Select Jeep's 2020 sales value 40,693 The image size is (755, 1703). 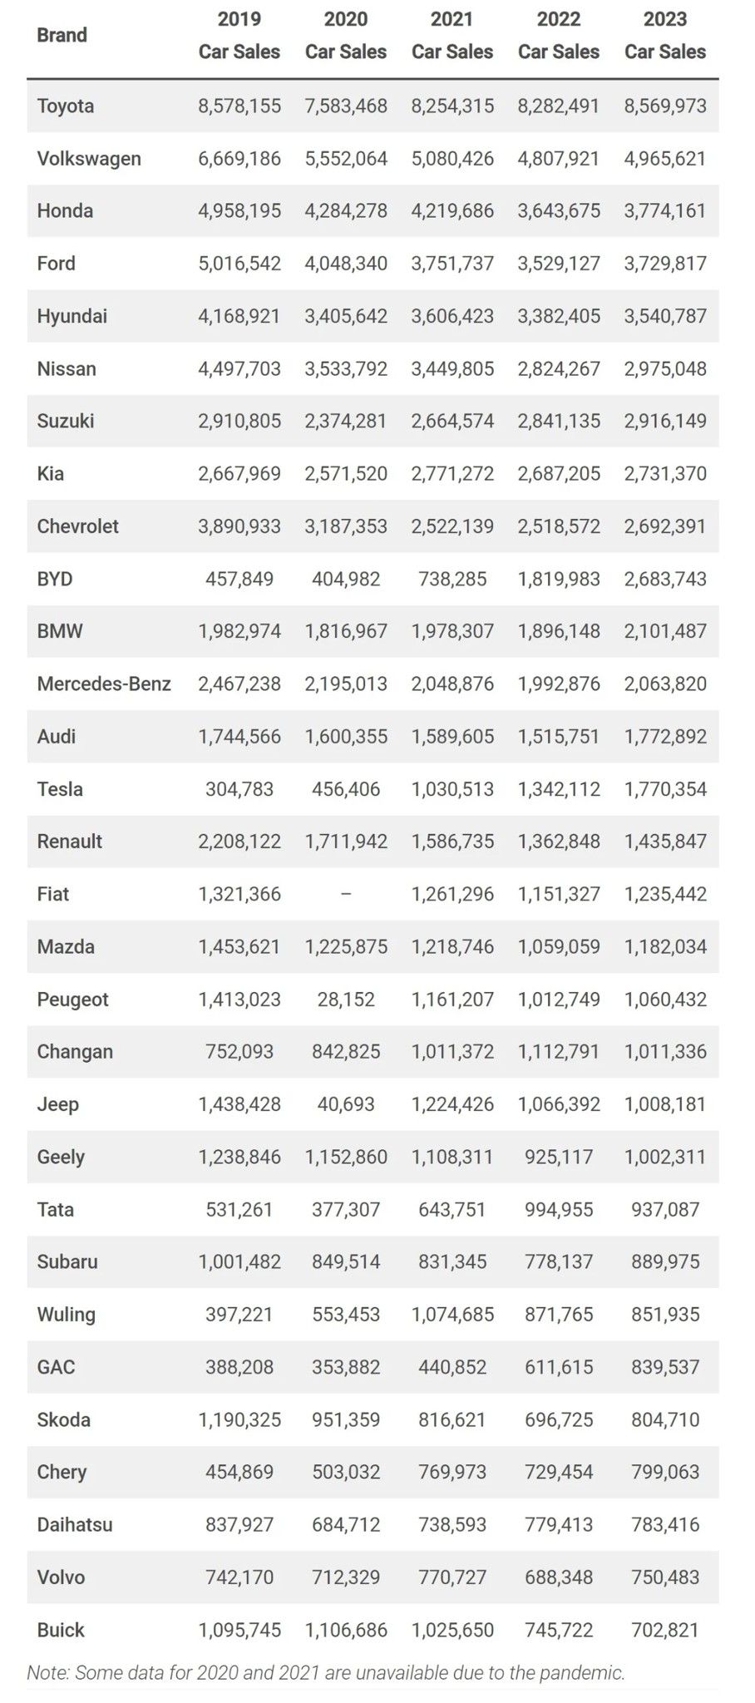[x=346, y=1104]
